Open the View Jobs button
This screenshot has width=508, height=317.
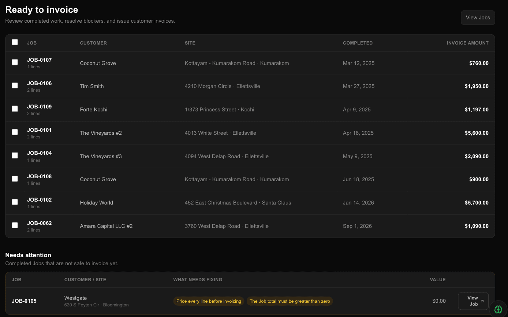(478, 18)
